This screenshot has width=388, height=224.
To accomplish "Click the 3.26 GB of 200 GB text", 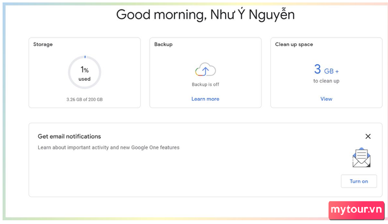I will coord(84,100).
